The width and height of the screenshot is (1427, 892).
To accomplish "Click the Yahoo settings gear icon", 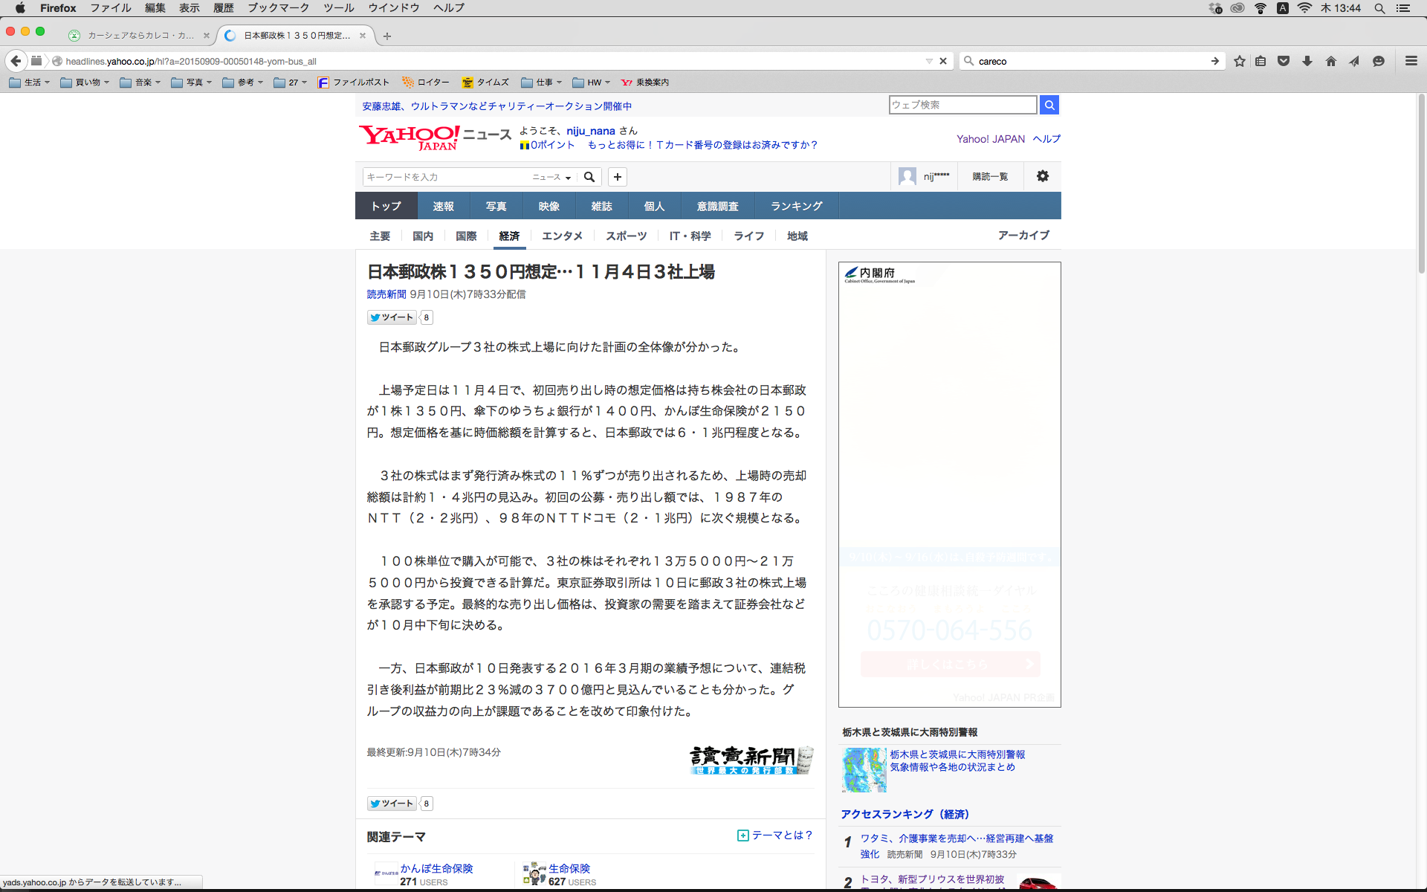I will click(1042, 176).
